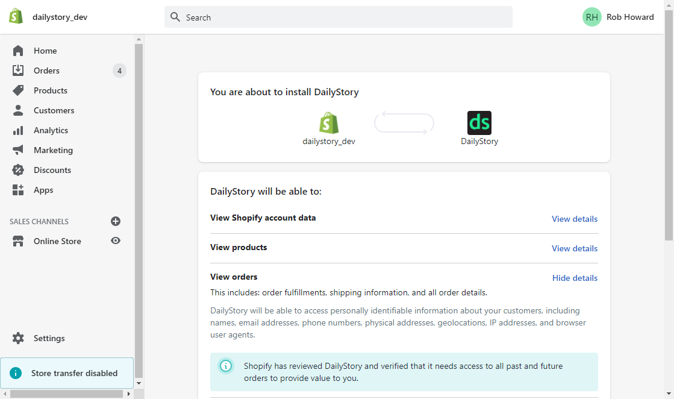
Task: Go to Home in sidebar
Action: point(45,51)
